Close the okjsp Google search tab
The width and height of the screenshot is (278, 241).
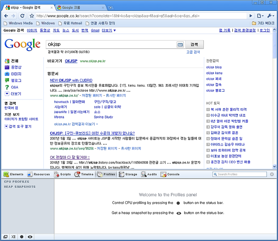(51, 8)
